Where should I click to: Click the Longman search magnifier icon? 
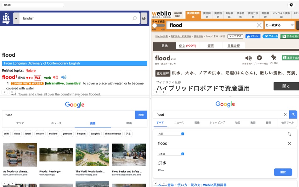[135, 18]
